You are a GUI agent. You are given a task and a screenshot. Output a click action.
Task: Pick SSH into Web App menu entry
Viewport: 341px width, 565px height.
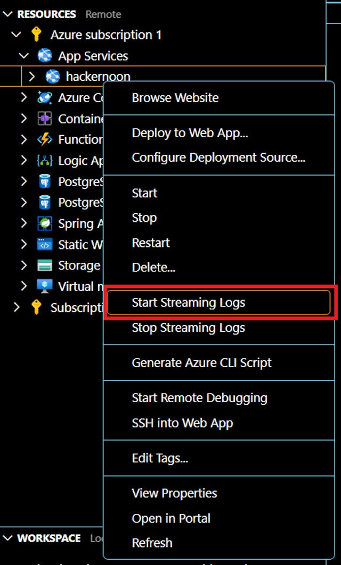click(x=182, y=423)
